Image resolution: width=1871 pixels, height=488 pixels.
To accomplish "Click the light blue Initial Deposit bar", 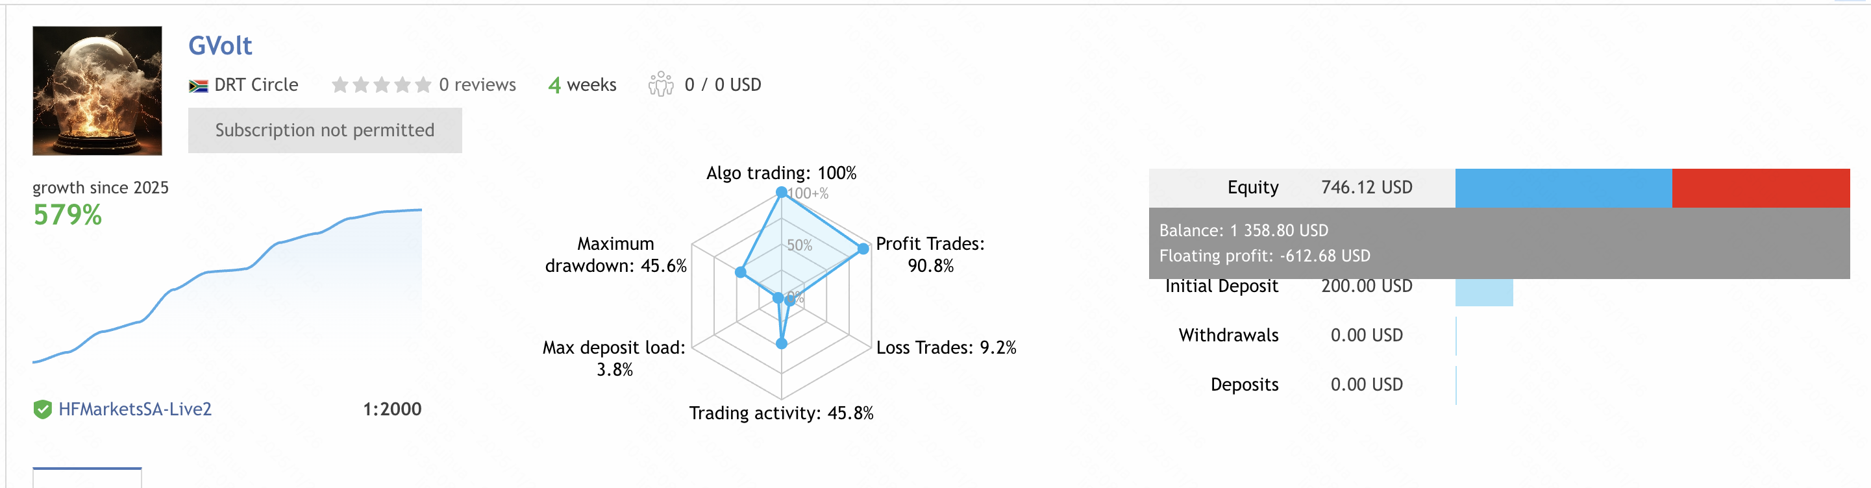I will 1484,292.
